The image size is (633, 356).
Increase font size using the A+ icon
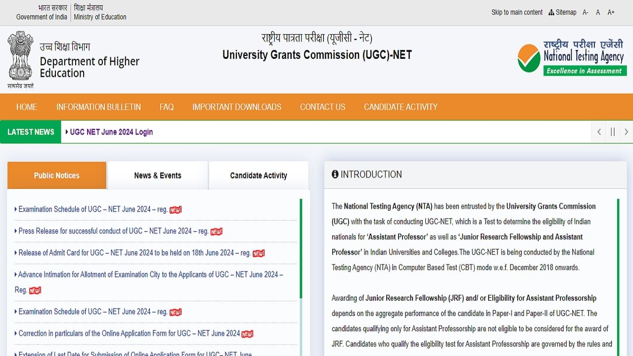[x=611, y=12]
